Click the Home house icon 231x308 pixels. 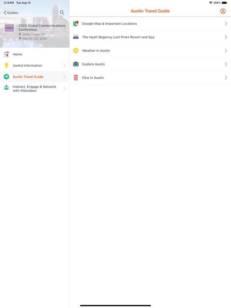pos(6,54)
